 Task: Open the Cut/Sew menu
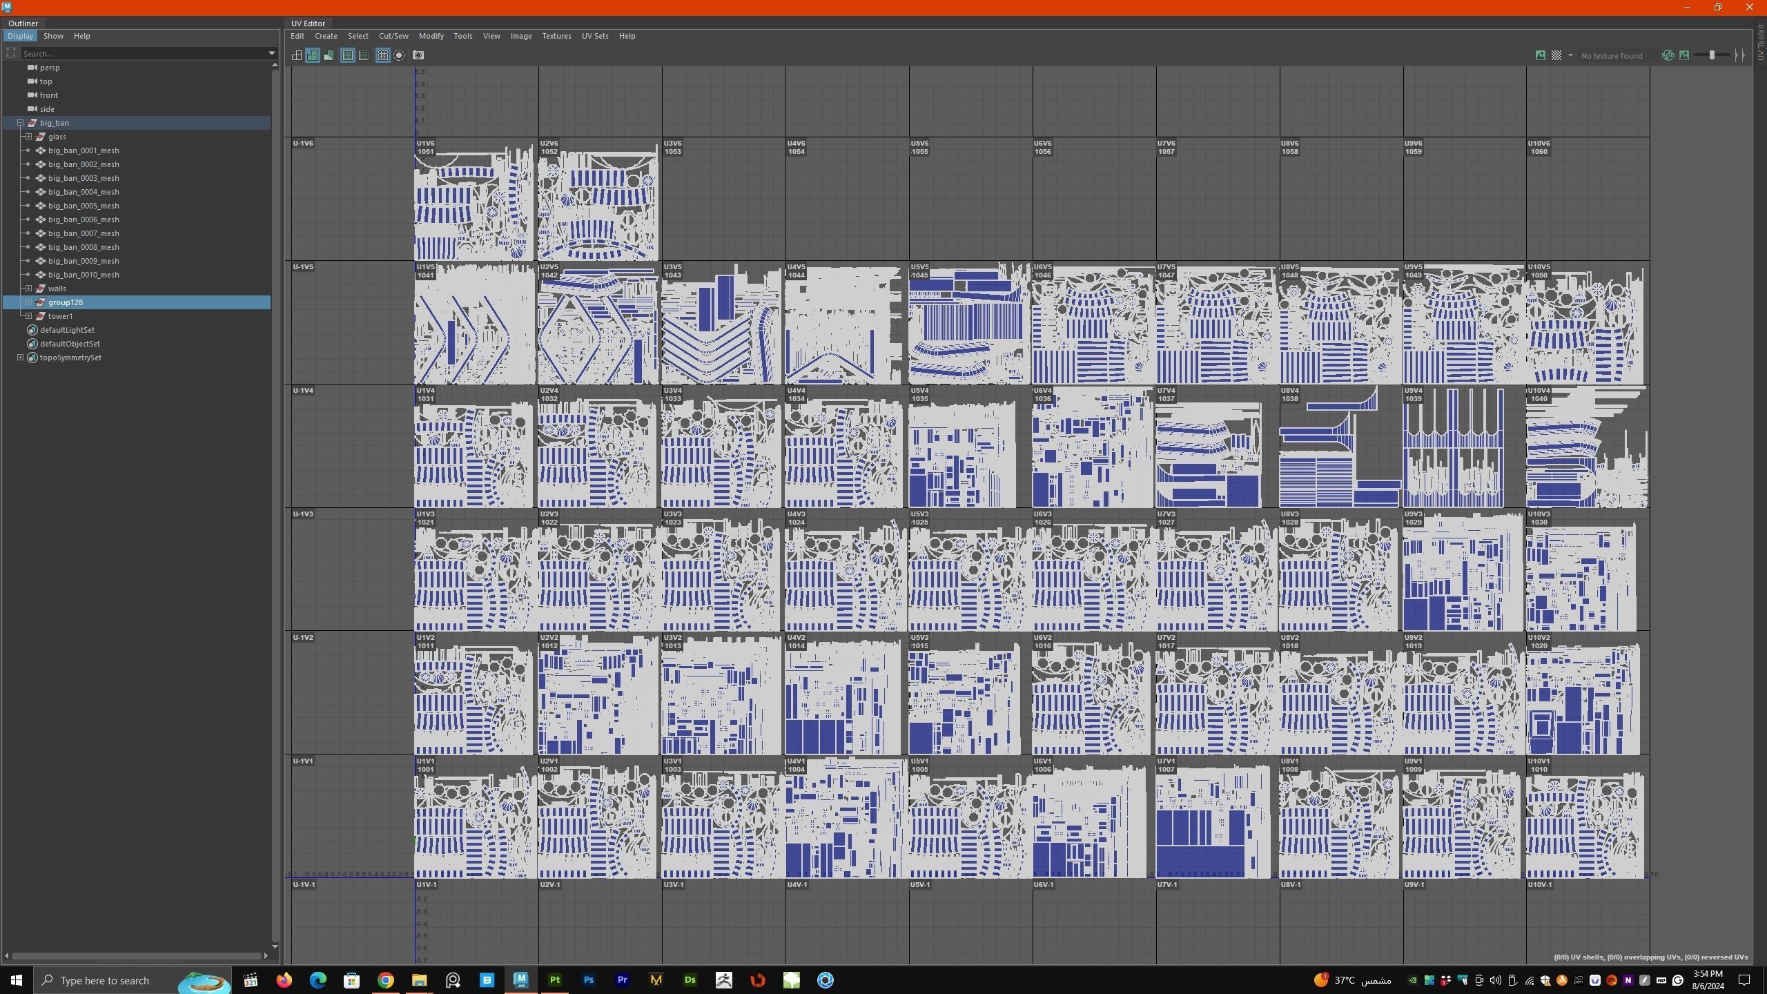(x=393, y=36)
